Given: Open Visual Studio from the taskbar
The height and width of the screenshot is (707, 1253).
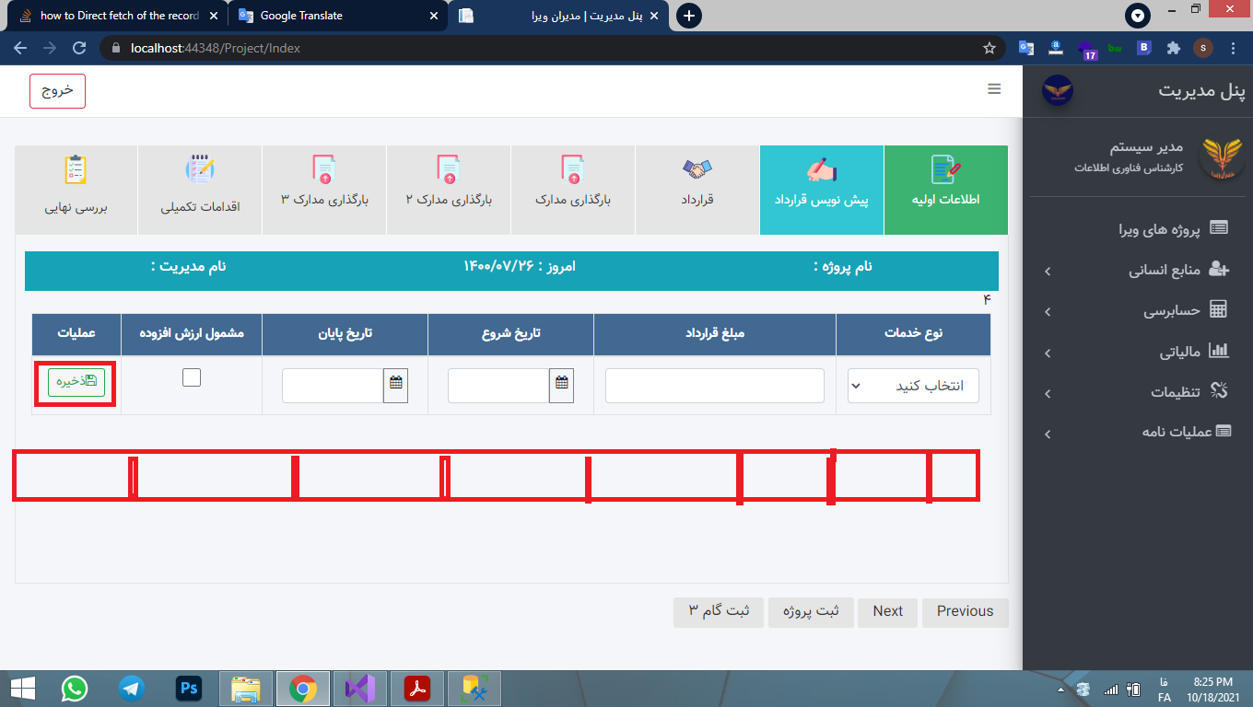Looking at the screenshot, I should tap(360, 688).
